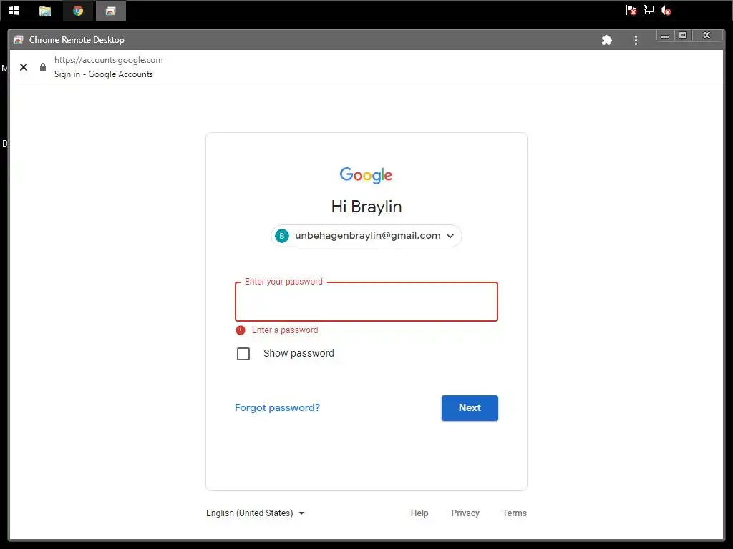
Task: Minimize the Chrome Remote Desktop window
Action: pyautogui.click(x=665, y=36)
